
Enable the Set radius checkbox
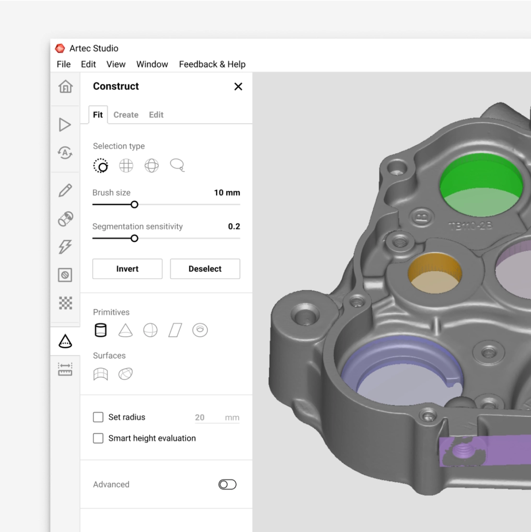98,417
